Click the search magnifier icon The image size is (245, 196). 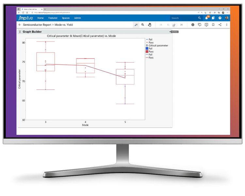200,18
